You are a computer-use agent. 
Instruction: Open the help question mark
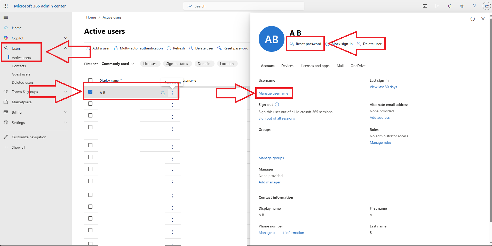click(x=474, y=6)
